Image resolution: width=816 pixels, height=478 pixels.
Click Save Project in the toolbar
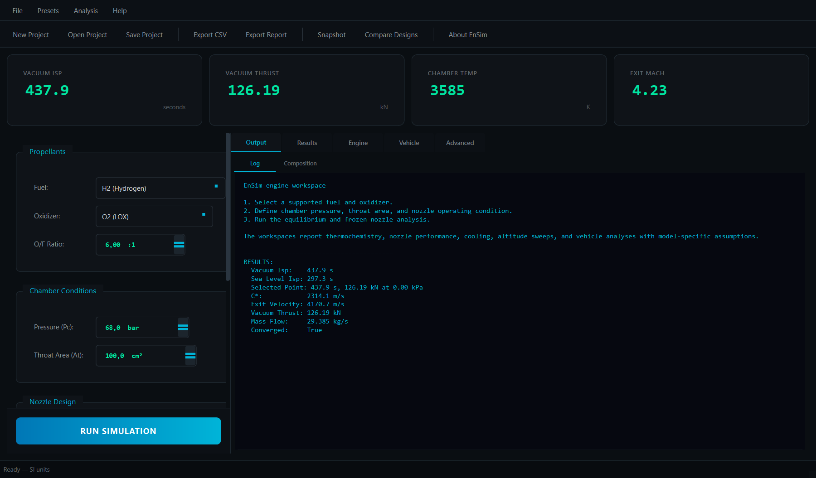144,34
